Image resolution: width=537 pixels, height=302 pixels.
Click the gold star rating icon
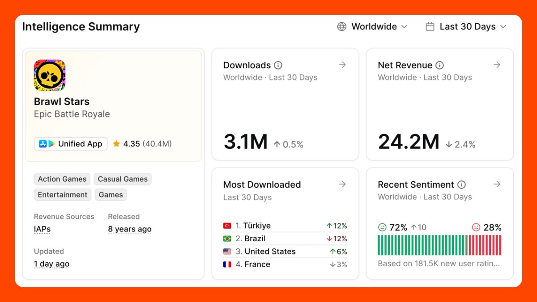click(116, 144)
